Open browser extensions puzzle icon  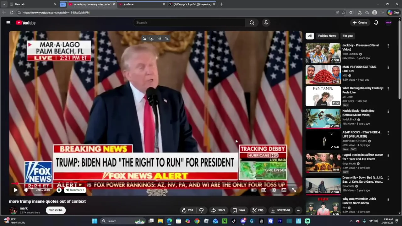coord(351,13)
